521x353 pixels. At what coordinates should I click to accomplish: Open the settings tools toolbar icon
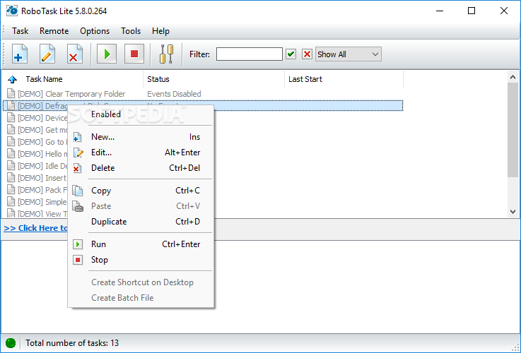(166, 54)
